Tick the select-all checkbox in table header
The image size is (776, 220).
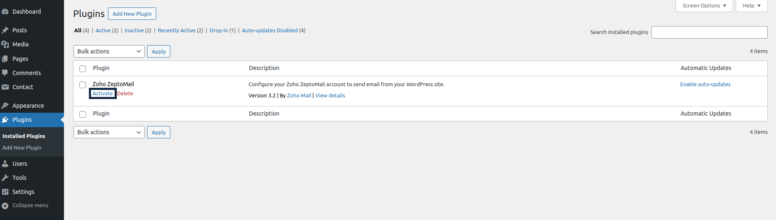tap(83, 69)
